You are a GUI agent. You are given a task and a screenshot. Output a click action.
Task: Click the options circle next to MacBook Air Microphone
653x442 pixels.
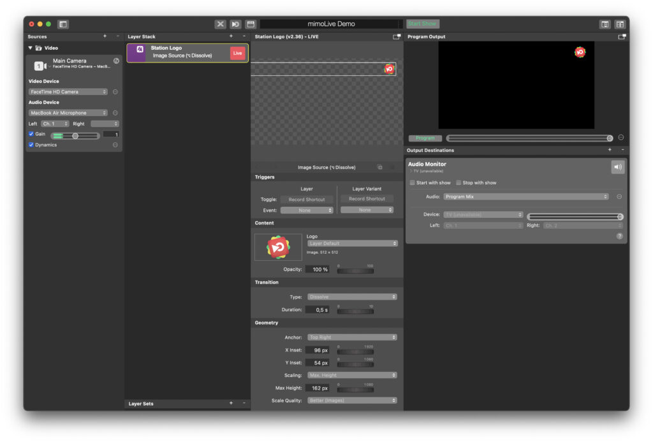pos(115,113)
